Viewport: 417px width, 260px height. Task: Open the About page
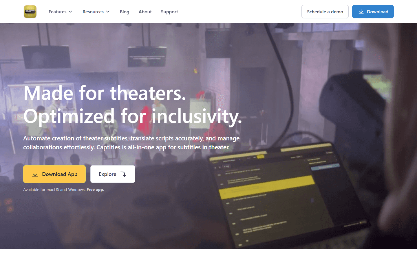[145, 12]
